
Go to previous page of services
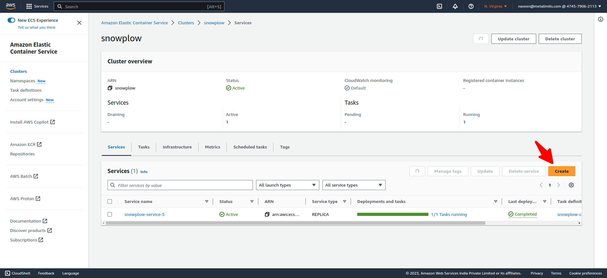click(x=541, y=185)
